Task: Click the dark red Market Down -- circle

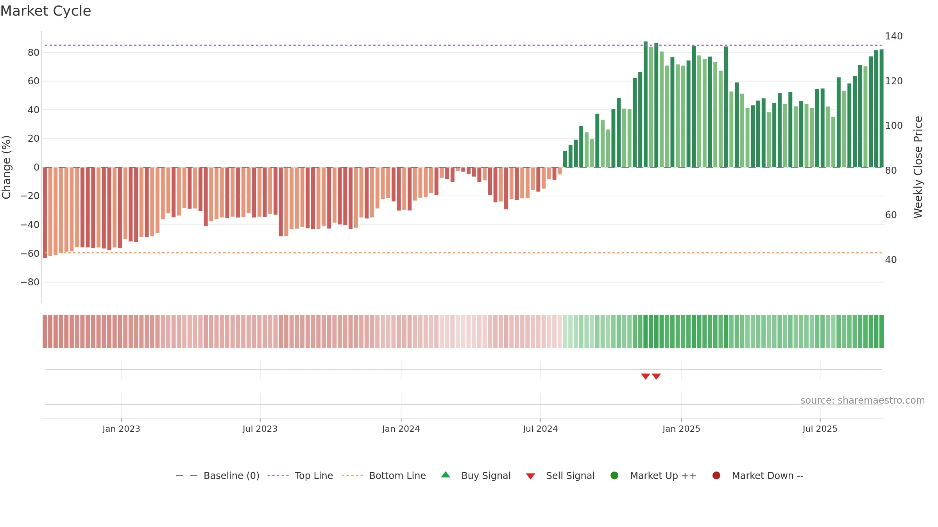Action: coord(716,475)
